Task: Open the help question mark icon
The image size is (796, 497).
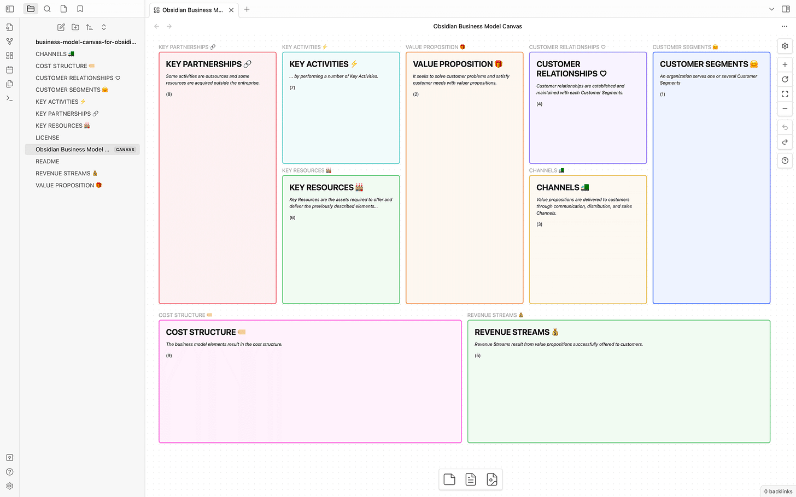Action: [x=785, y=160]
